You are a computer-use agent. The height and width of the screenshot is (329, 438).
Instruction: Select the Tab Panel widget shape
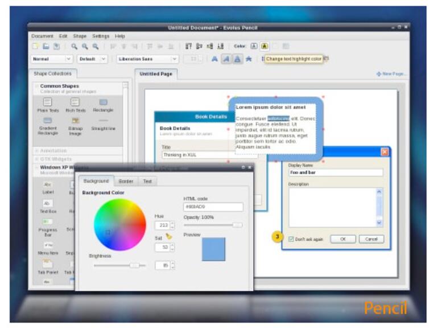pos(48,267)
